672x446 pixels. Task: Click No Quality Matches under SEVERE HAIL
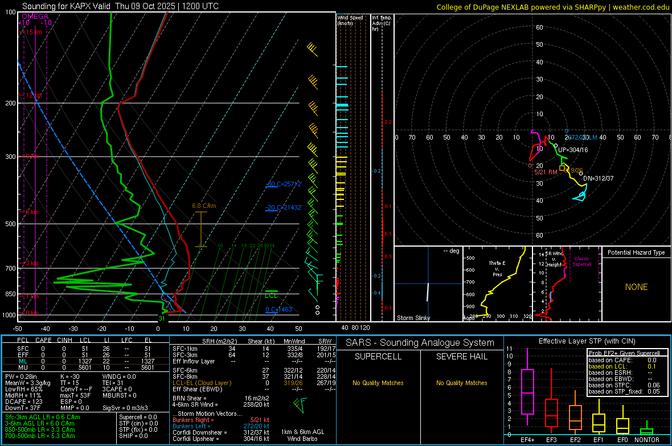[461, 383]
